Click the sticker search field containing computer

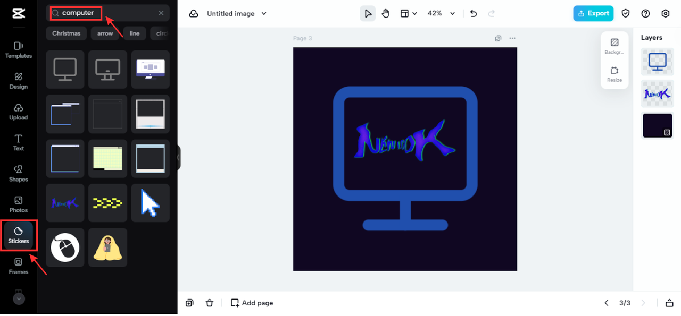[x=108, y=13]
